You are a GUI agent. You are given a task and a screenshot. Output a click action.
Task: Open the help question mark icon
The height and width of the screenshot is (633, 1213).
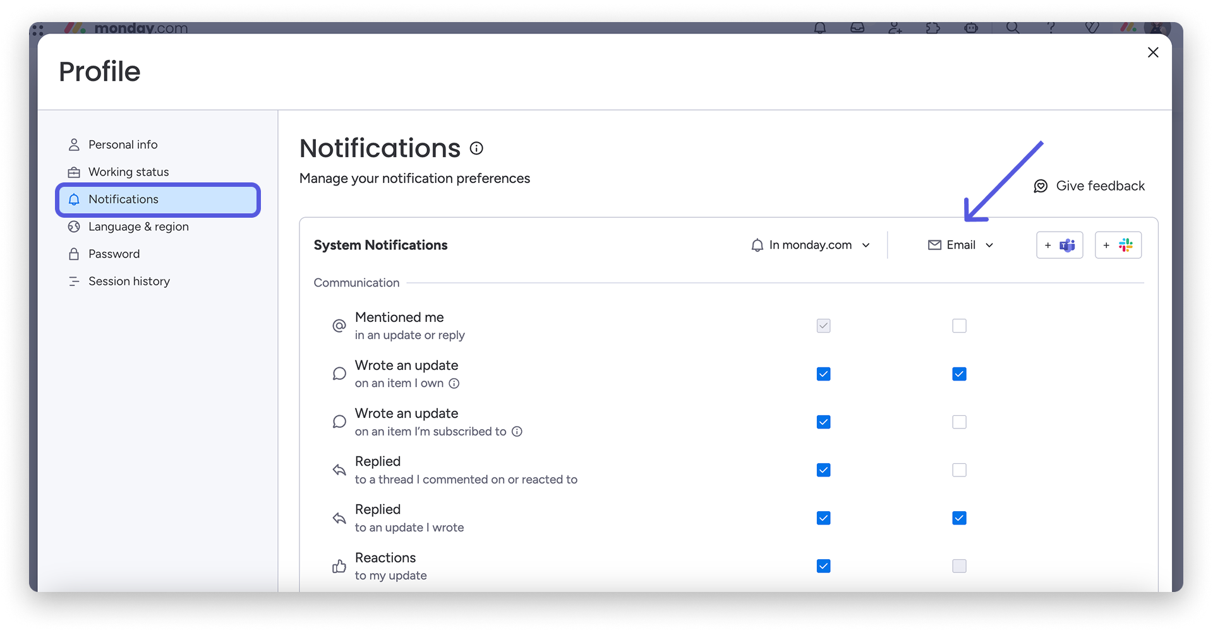[1051, 28]
